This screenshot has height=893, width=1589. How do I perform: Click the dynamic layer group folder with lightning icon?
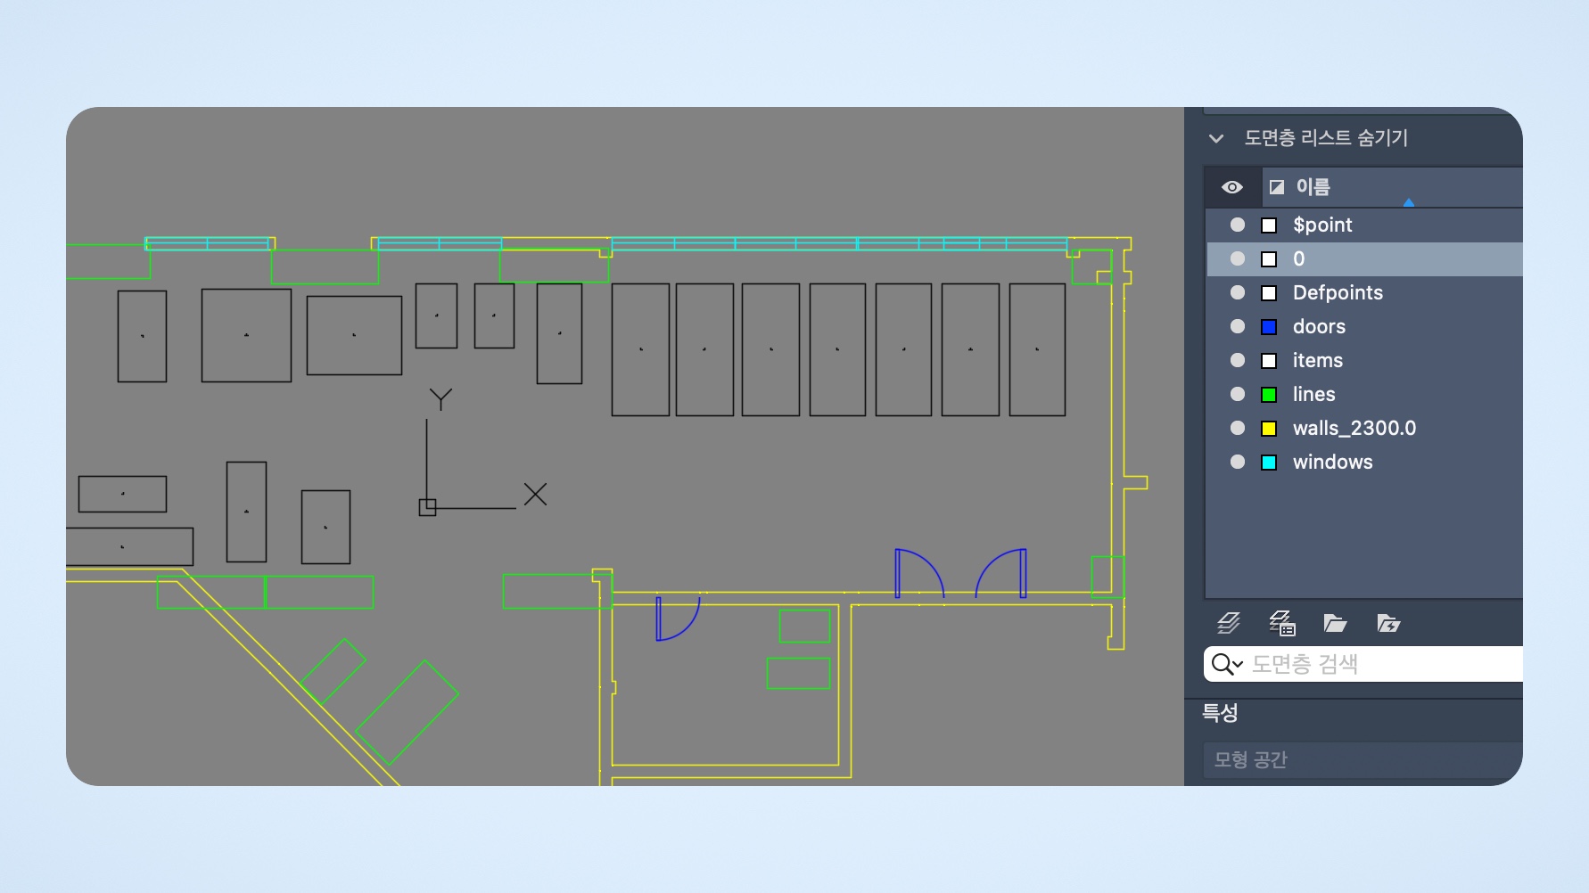pyautogui.click(x=1388, y=623)
